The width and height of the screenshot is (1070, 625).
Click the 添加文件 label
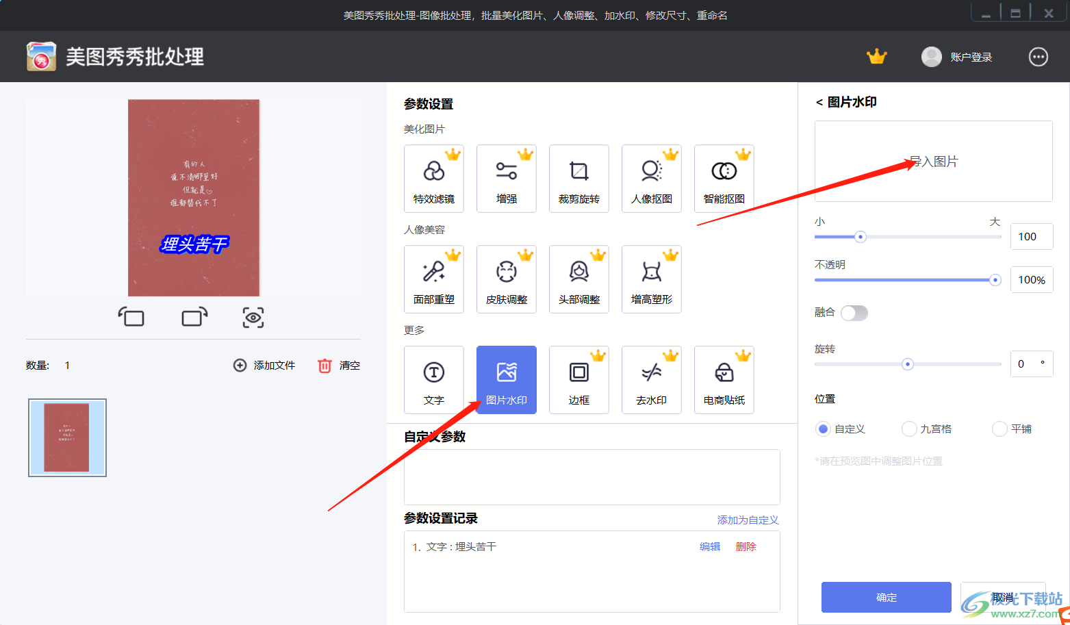point(275,366)
